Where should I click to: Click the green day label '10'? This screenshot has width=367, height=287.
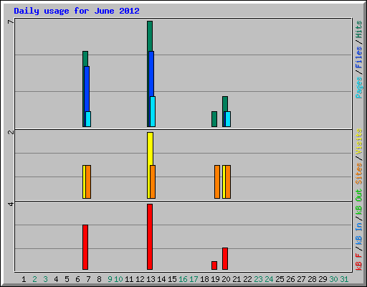click(118, 279)
